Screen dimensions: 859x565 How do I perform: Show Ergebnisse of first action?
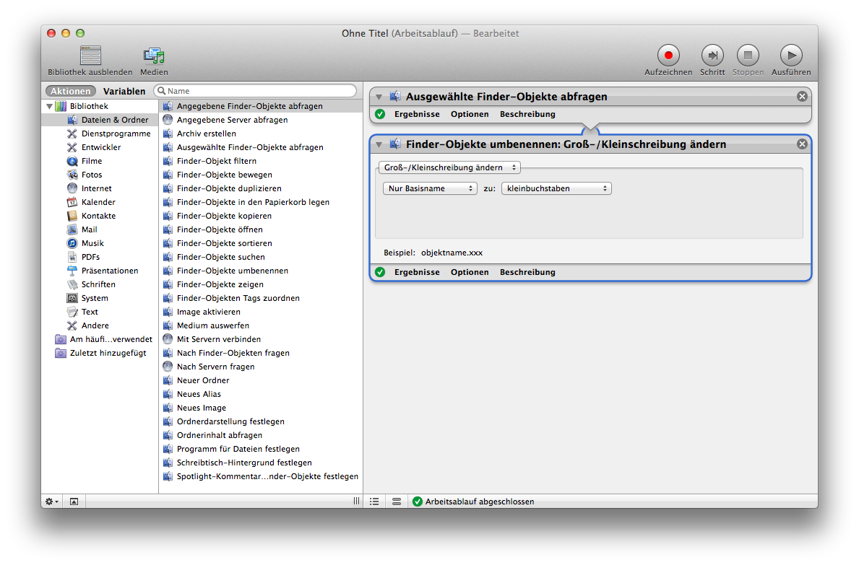417,115
